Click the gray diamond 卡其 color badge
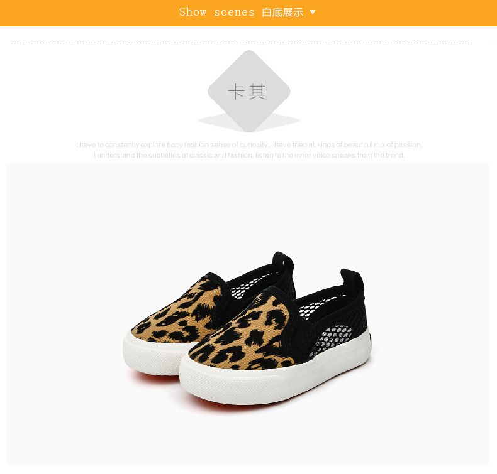This screenshot has height=474, width=497. point(249,91)
